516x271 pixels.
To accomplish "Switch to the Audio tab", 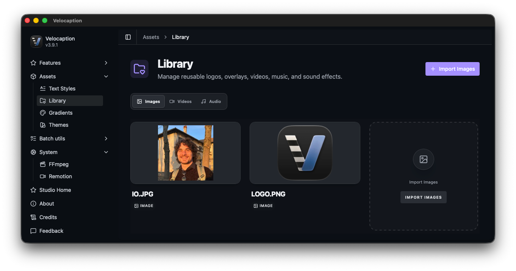I will pyautogui.click(x=211, y=101).
